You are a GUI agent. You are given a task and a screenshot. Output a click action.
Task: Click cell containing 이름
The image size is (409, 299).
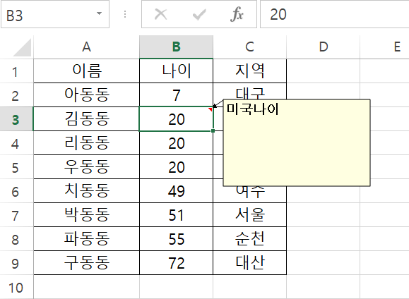coord(87,71)
